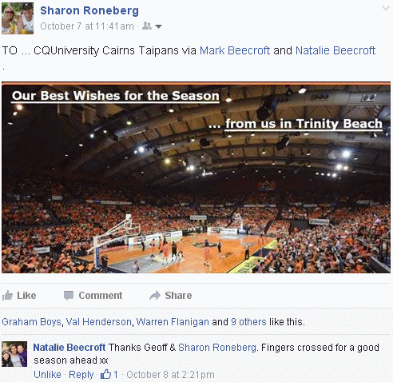This screenshot has width=393, height=382.
Task: View Graham Boys' profile from likes
Action: 31,322
